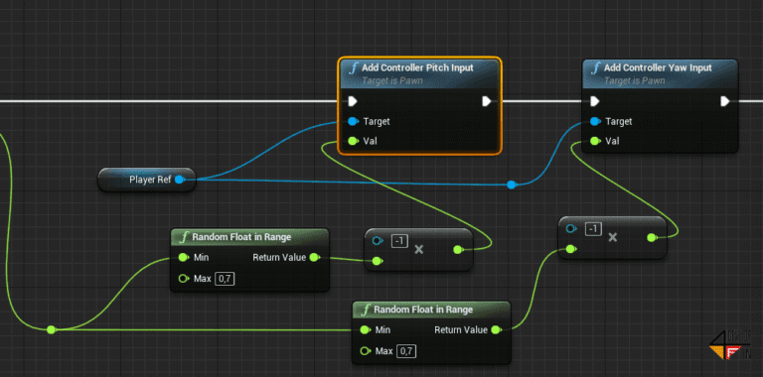
Task: Click the Player Ref blue output pin
Action: click(x=180, y=180)
